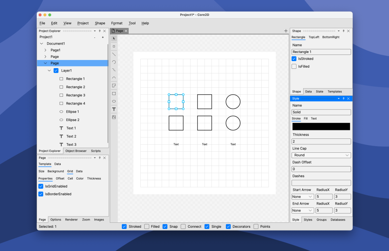
Task: Expand the Page1 tree node
Action: pos(45,50)
